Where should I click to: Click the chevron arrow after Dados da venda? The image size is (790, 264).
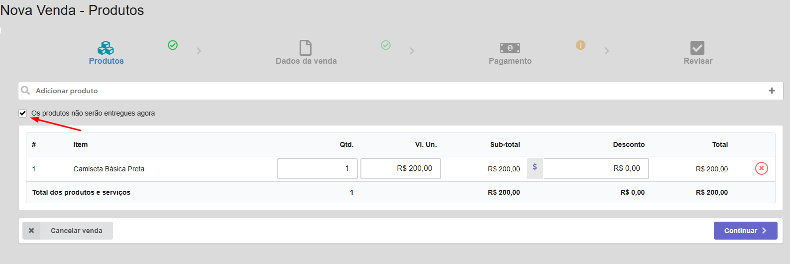click(412, 51)
